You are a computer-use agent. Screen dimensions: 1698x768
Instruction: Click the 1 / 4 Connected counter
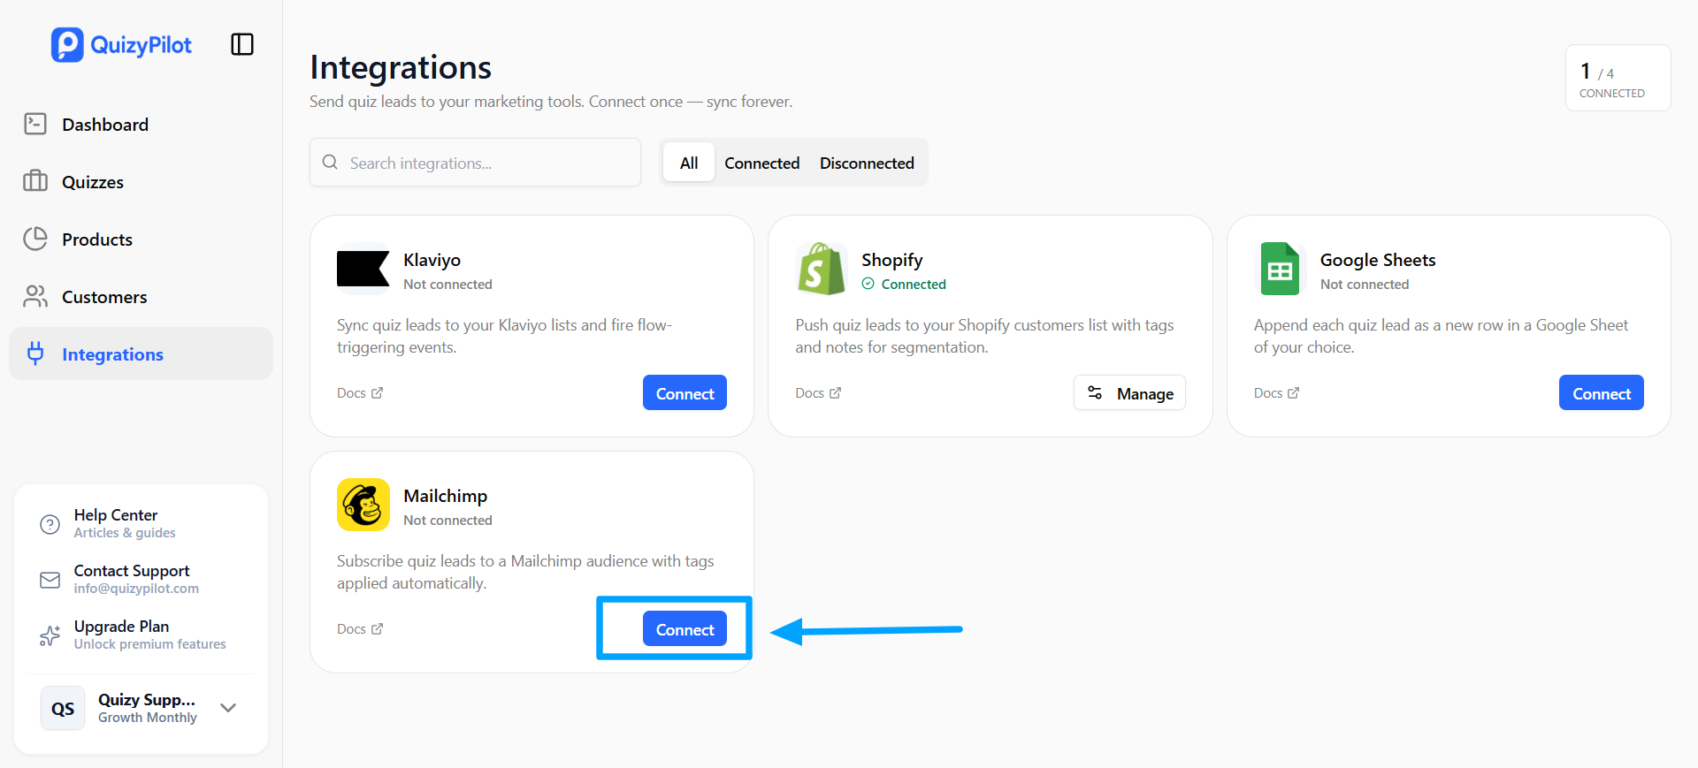(x=1618, y=78)
